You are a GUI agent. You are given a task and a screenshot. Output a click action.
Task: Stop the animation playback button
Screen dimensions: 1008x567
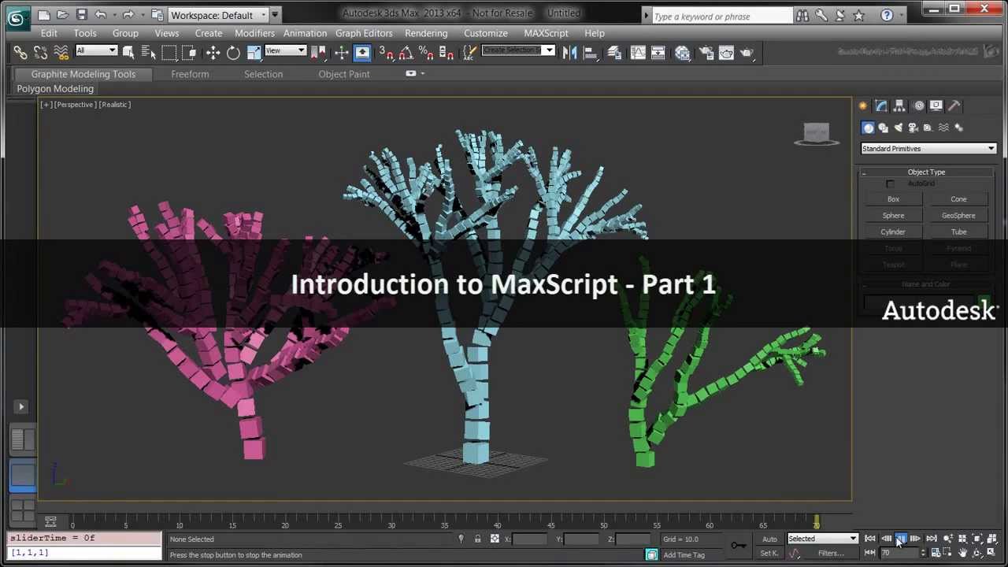900,539
